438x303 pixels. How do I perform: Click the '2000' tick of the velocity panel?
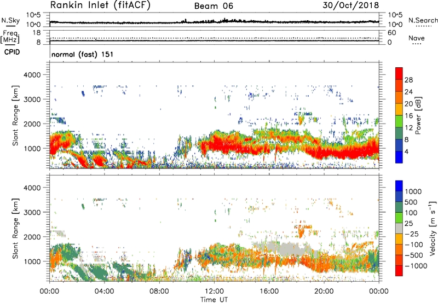coord(32,237)
